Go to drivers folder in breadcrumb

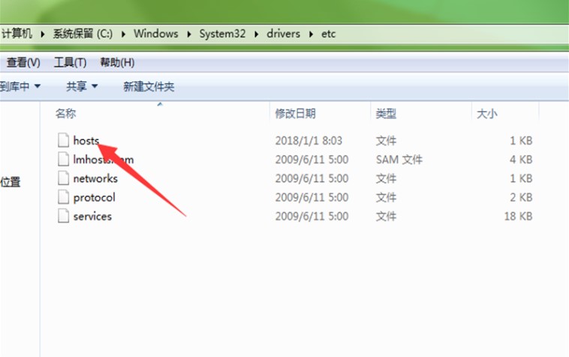pos(284,34)
